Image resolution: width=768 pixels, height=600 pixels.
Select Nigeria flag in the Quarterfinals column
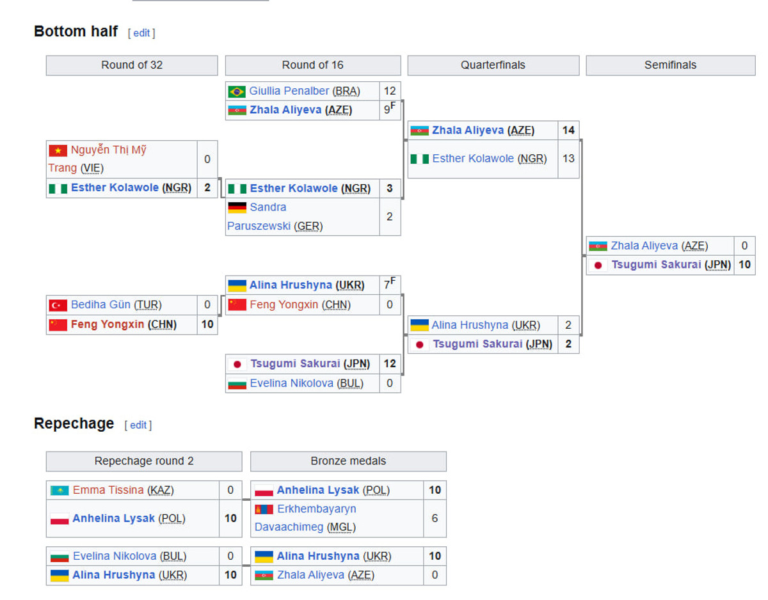pos(419,159)
